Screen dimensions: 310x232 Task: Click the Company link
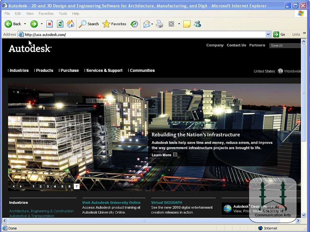[x=215, y=45]
